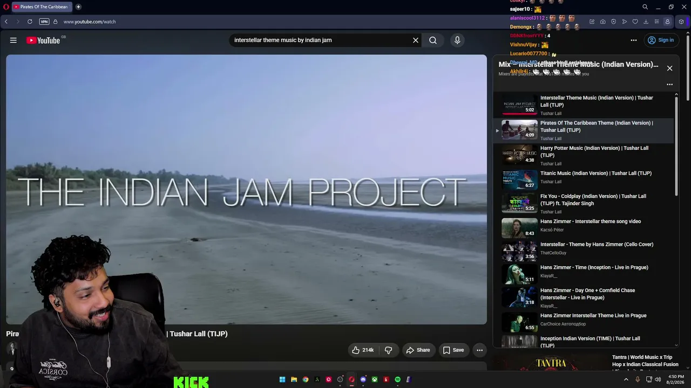Open the browser downloads panel
Screen dimensions: 691x388
tap(646, 22)
